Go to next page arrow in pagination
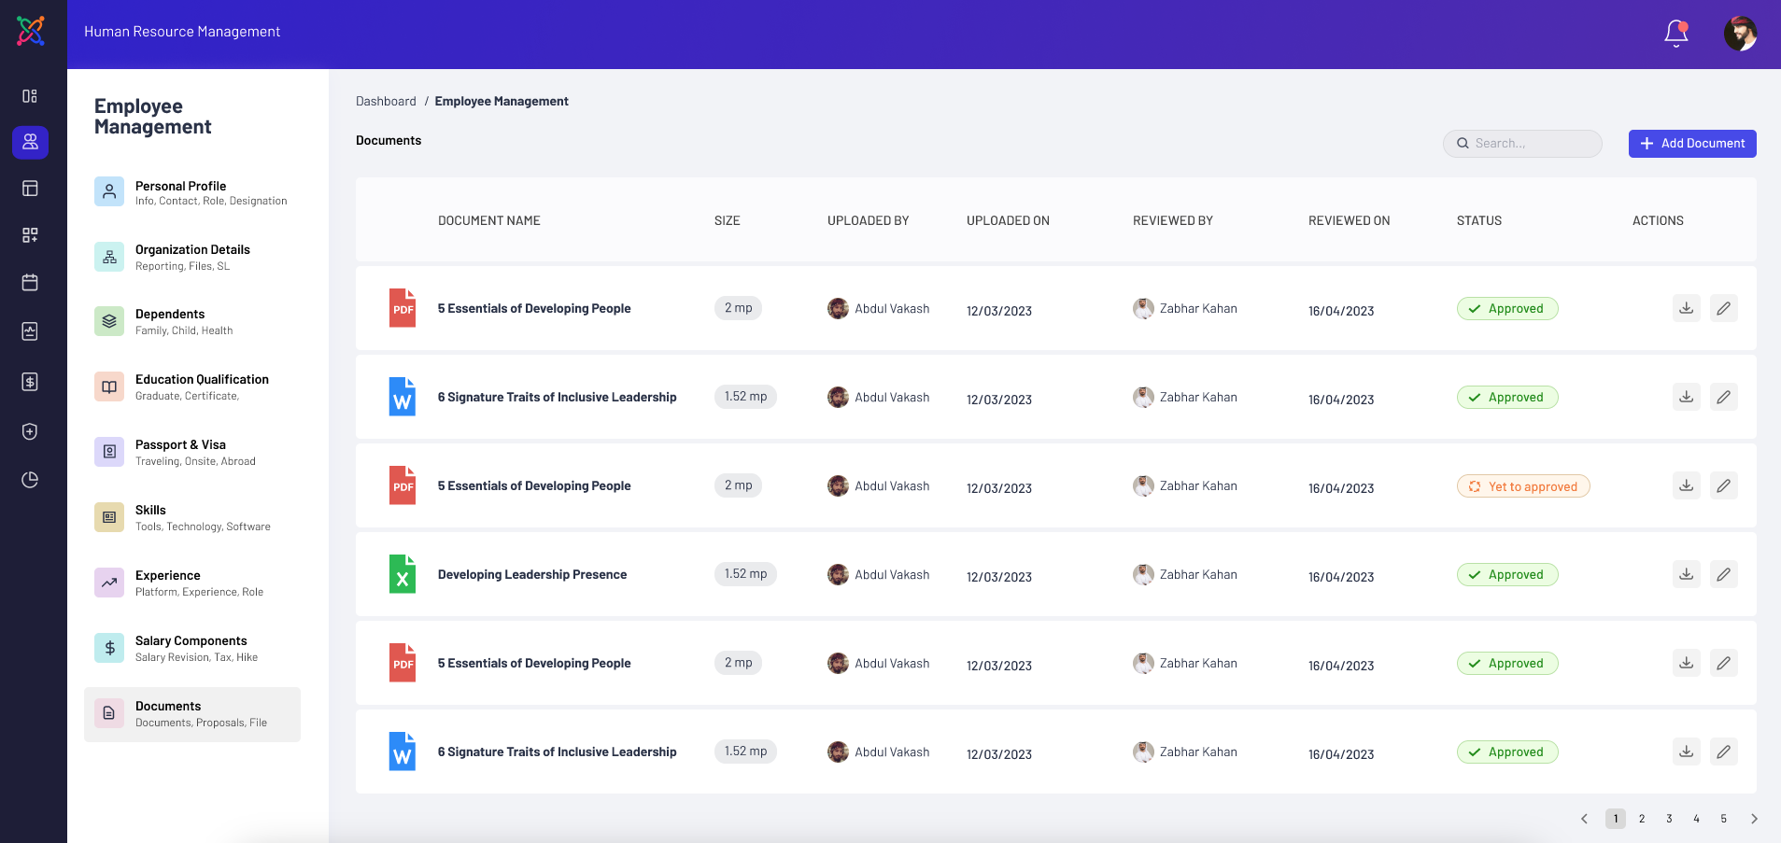This screenshot has width=1781, height=843. click(1754, 819)
